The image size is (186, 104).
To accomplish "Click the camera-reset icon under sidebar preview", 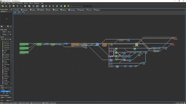I will tap(2, 27).
